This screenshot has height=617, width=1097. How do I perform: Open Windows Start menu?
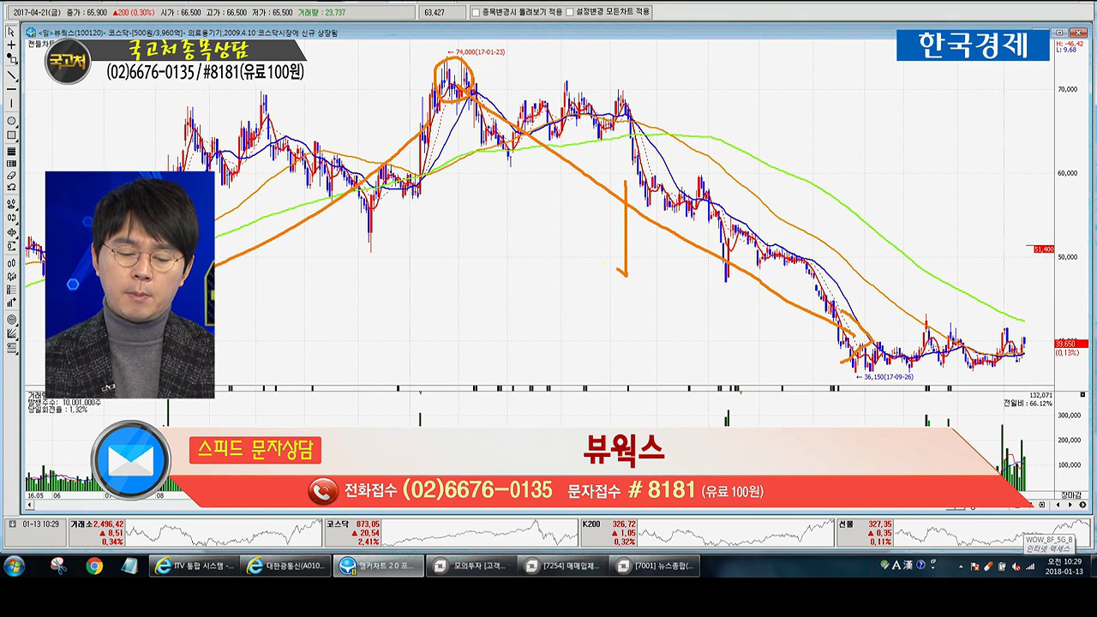[14, 566]
